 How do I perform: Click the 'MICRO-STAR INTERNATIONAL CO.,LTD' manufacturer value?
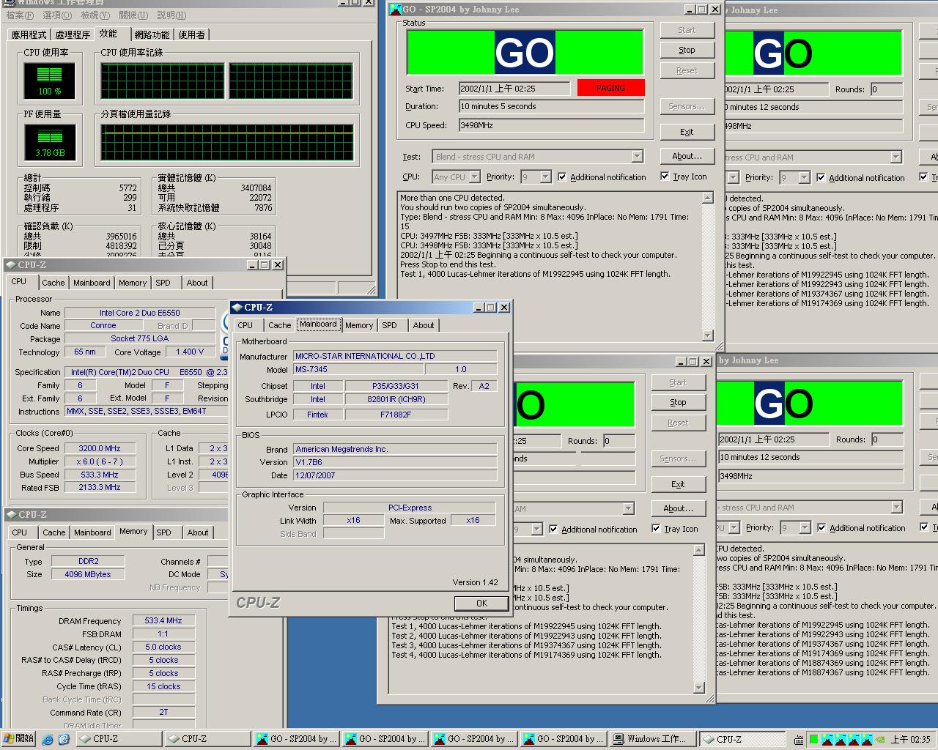click(x=395, y=356)
